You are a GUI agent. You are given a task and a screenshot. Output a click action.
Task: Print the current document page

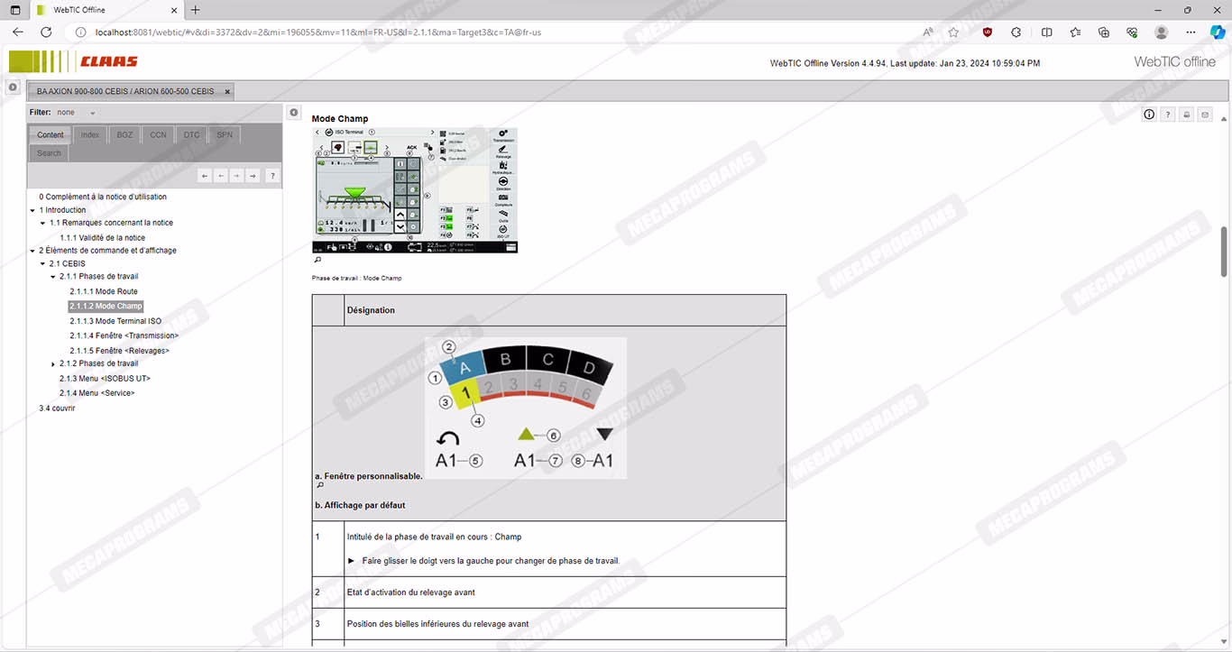point(1186,115)
